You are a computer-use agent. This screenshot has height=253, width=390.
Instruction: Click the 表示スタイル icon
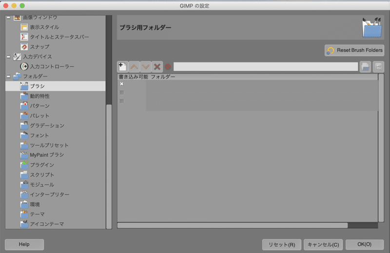[x=24, y=27]
